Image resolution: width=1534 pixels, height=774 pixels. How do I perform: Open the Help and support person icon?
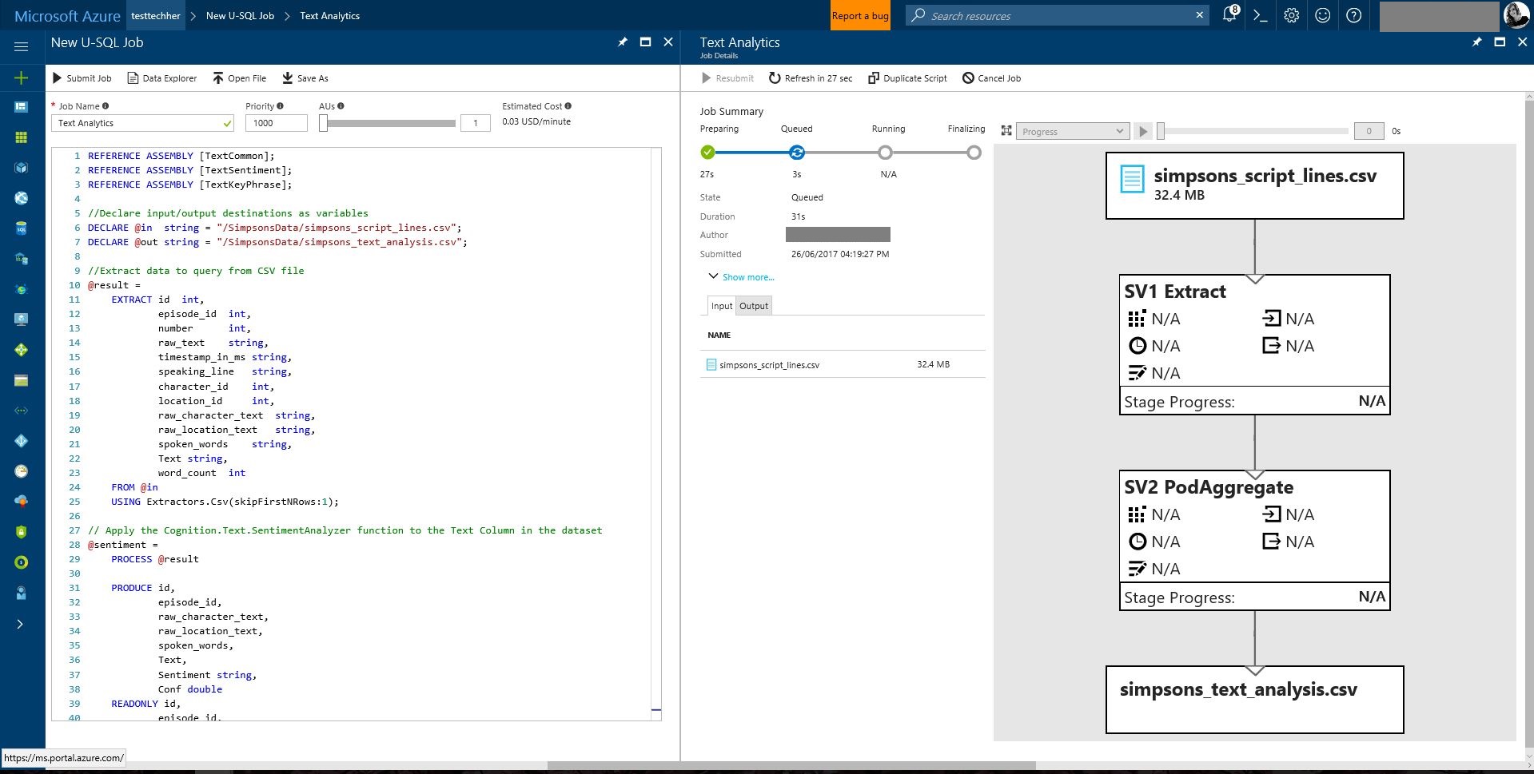coord(22,593)
